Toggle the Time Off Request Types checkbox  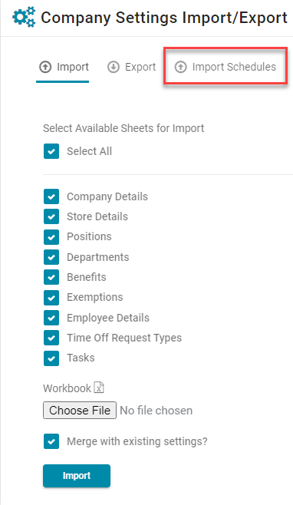(51, 338)
